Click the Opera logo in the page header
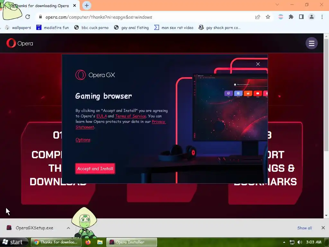This screenshot has width=329, height=247. [x=20, y=43]
